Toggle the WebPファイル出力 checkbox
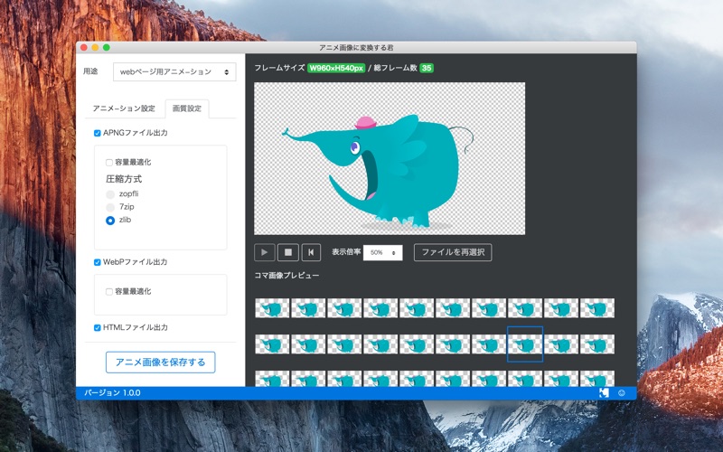Viewport: 723px width, 452px height. [x=98, y=262]
